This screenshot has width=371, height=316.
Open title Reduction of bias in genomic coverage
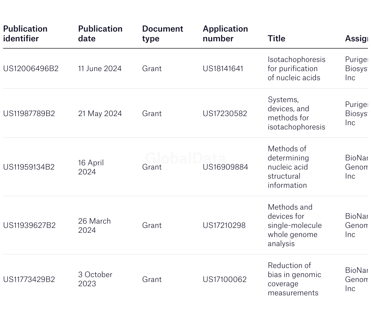tap(294, 279)
